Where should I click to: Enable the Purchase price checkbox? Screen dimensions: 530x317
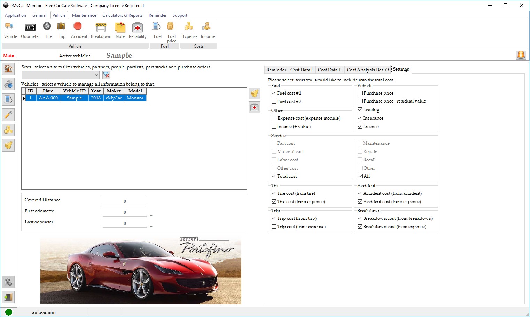coord(360,93)
